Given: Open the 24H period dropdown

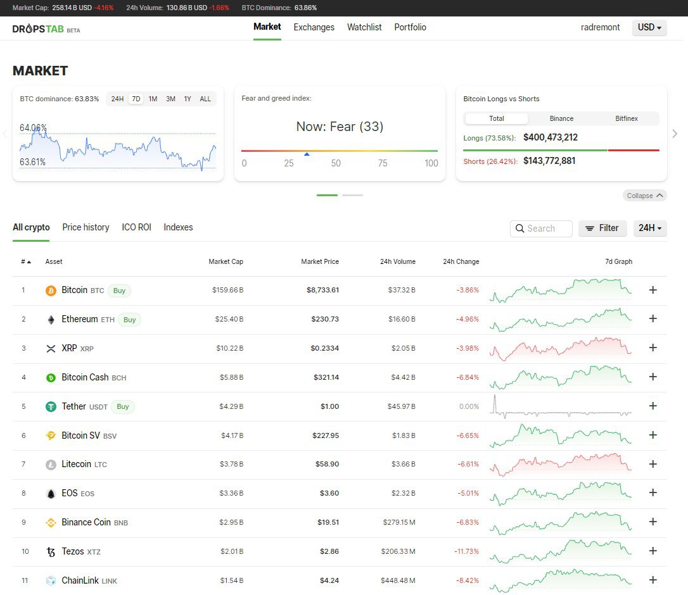Looking at the screenshot, I should (650, 229).
